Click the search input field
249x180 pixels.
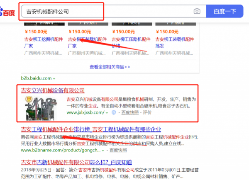[x=104, y=11]
